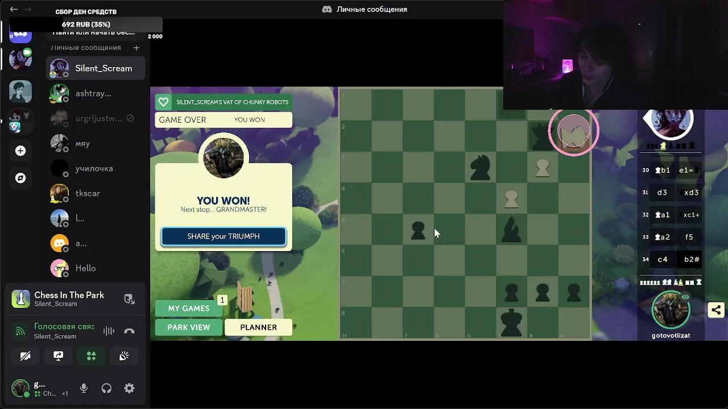The image size is (728, 409).
Task: Open the Silent_Scream direct message
Action: pos(96,68)
